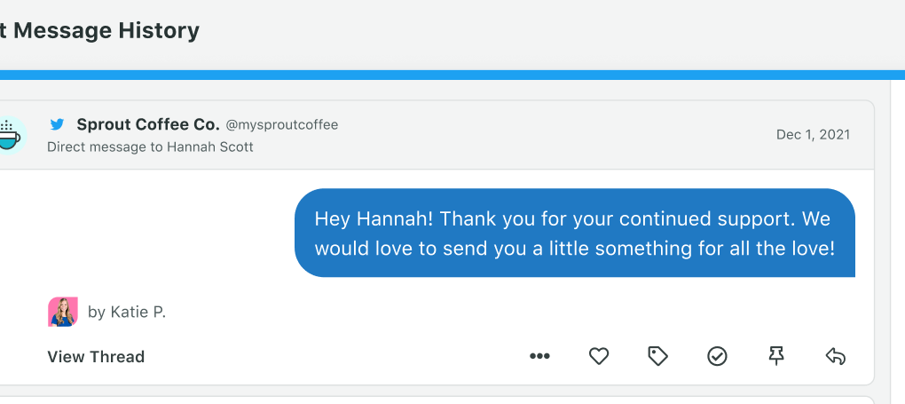Like the message with the heart icon
Screen dimensions: 905x404
[x=599, y=356]
